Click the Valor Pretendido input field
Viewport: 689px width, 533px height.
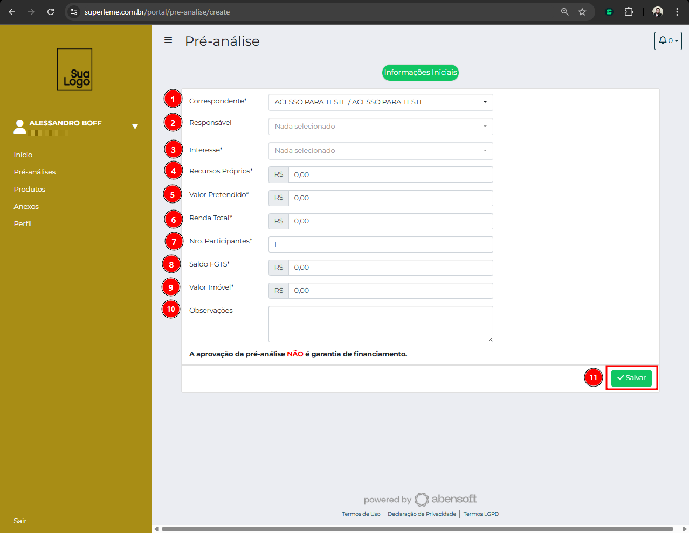390,198
